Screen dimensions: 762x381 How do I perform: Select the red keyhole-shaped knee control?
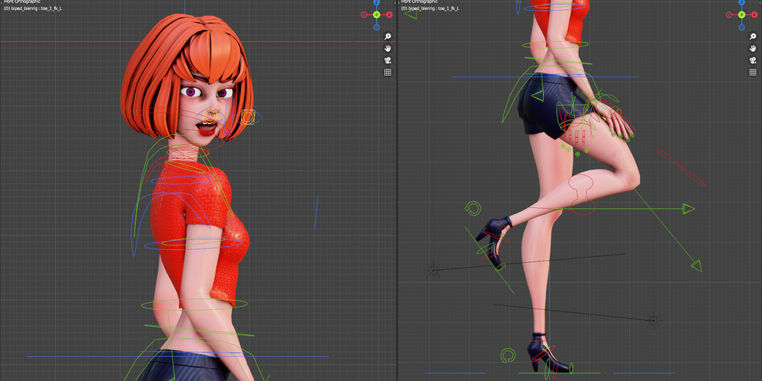click(582, 195)
